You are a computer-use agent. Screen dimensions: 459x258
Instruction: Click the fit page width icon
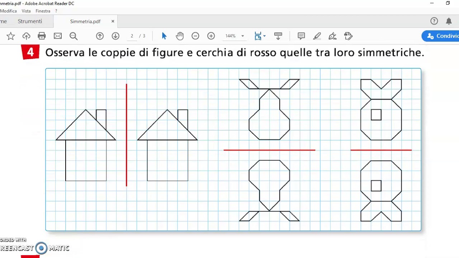258,36
